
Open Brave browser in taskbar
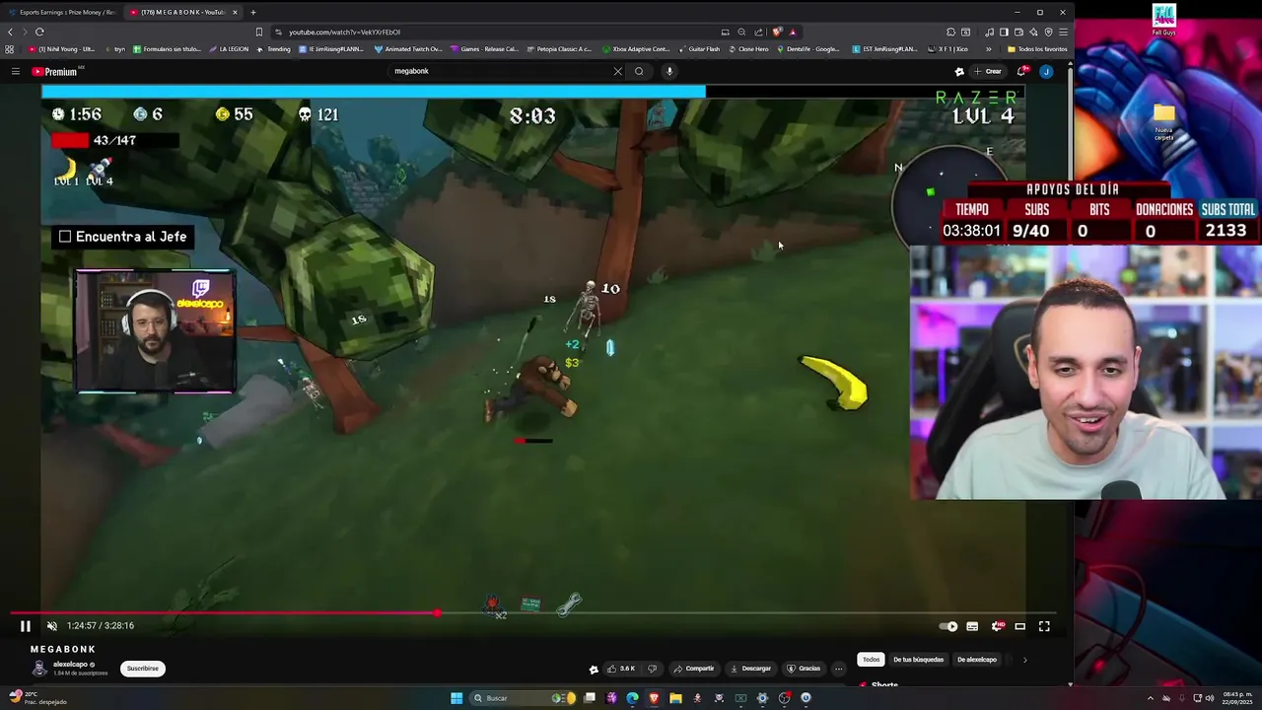click(x=654, y=698)
